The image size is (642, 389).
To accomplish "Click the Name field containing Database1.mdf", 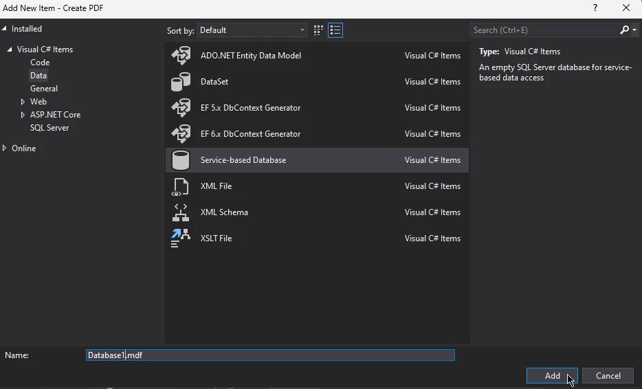I will click(x=270, y=355).
